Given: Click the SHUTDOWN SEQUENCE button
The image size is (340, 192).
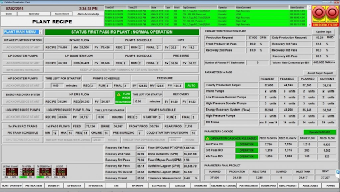Looking at the screenshot, I should coord(23,140).
